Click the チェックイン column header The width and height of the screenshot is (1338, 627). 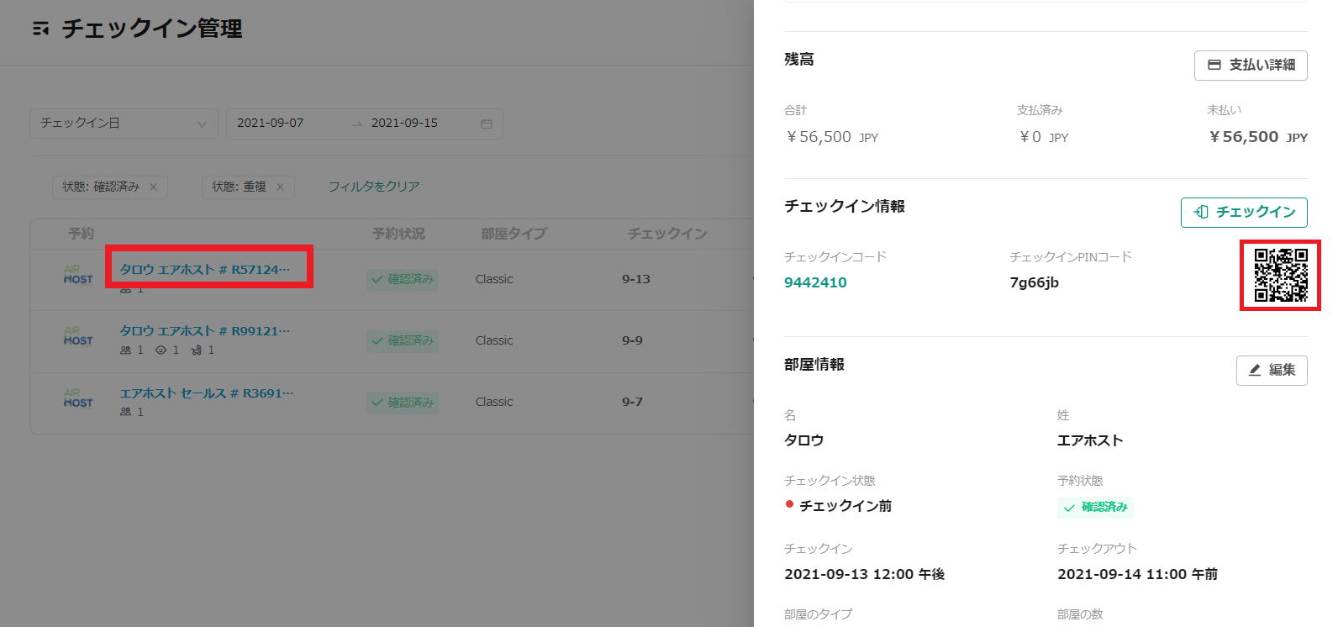pos(667,234)
